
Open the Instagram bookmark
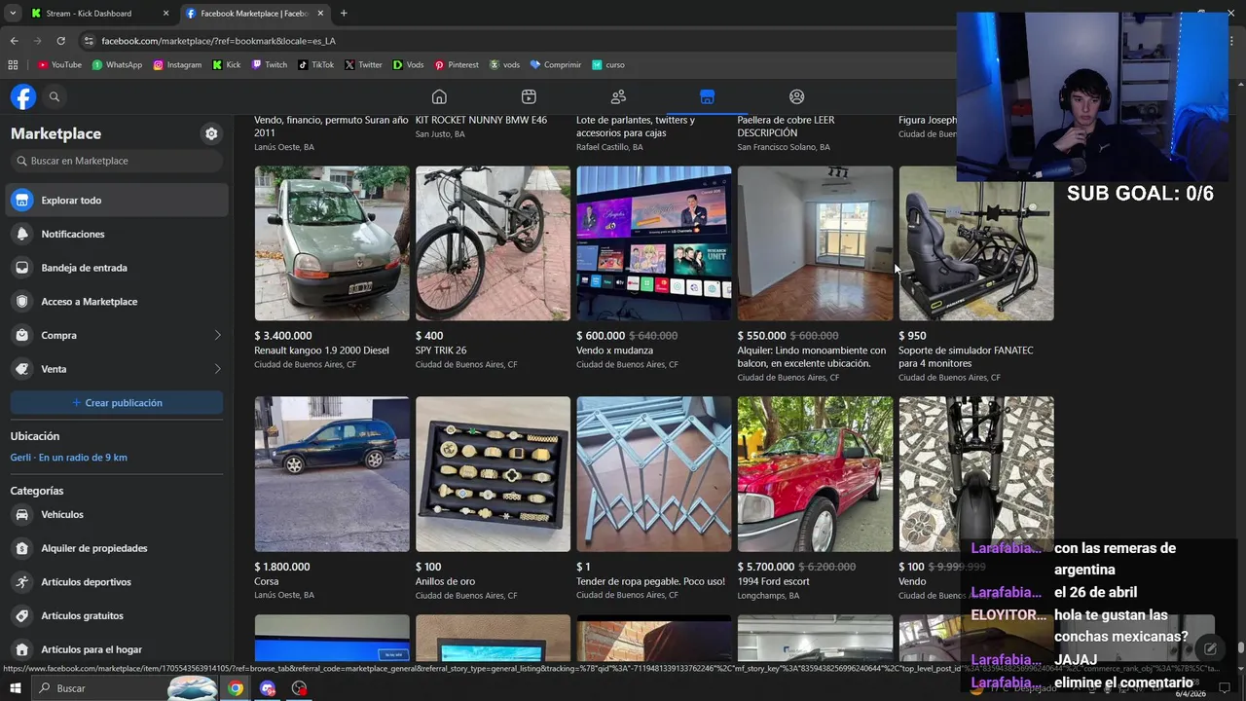coord(177,65)
